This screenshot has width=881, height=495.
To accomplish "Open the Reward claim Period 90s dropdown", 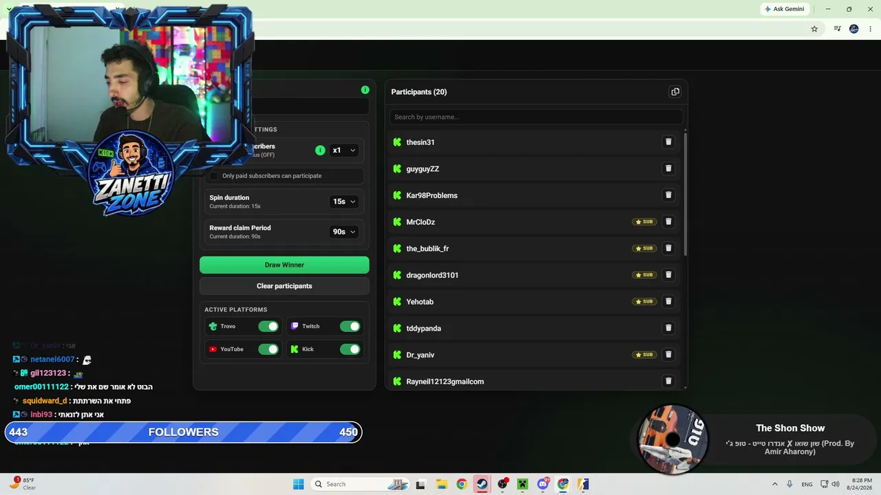I will coord(344,232).
